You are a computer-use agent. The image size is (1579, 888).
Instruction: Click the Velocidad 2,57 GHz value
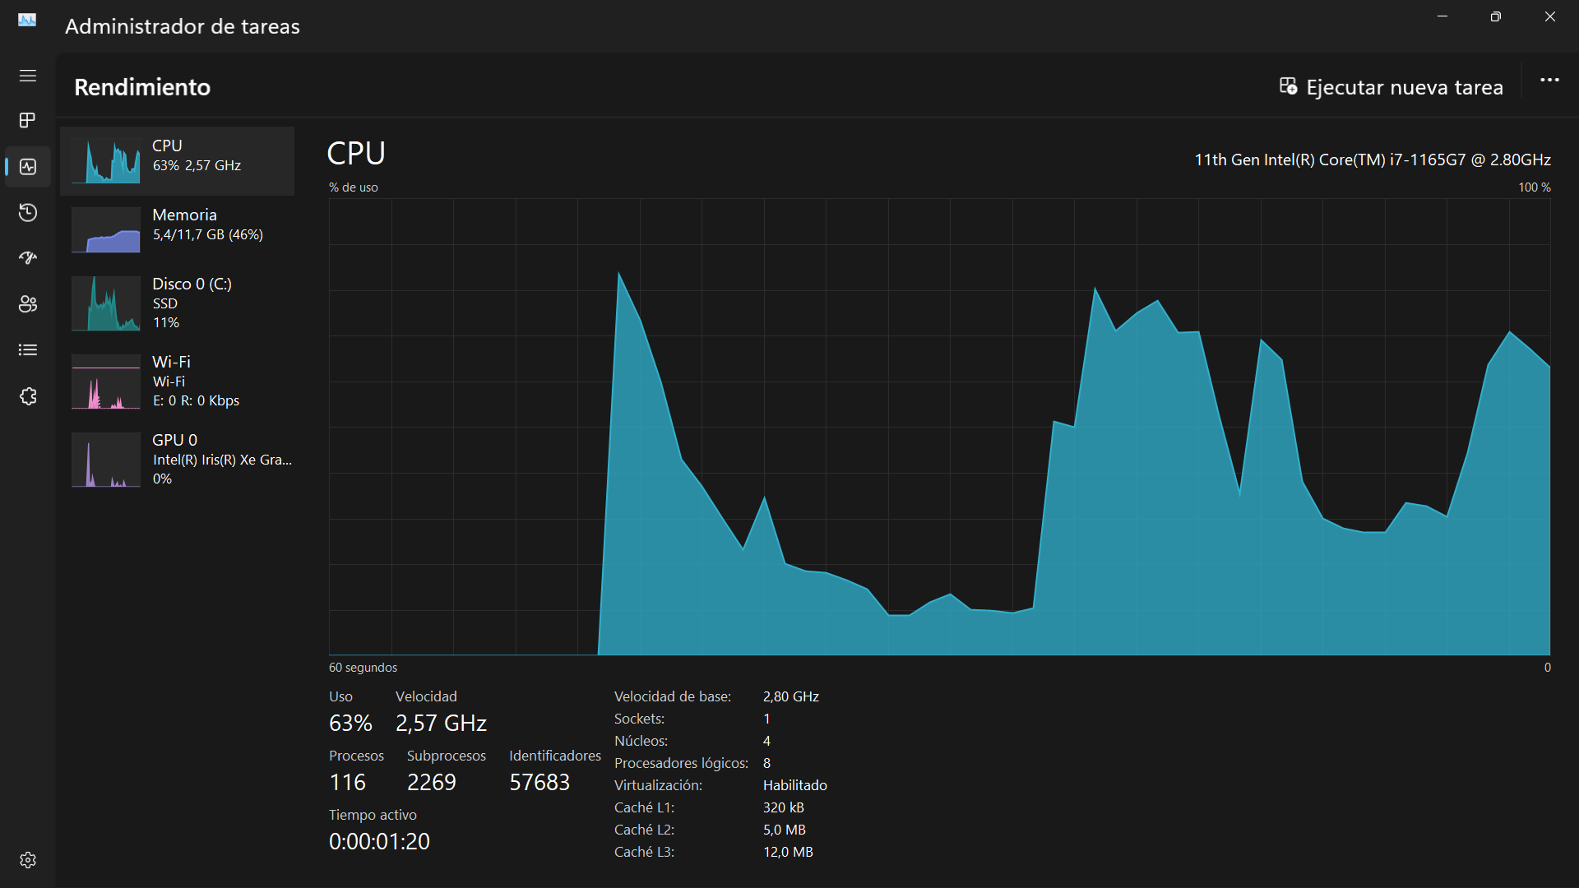[441, 724]
